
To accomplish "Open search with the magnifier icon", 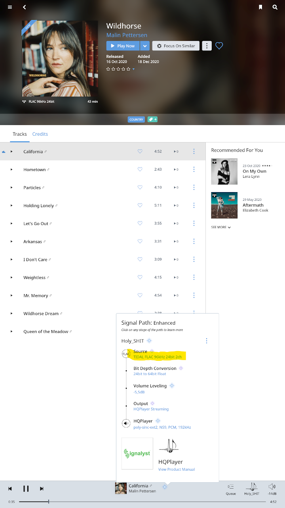I will 275,7.
